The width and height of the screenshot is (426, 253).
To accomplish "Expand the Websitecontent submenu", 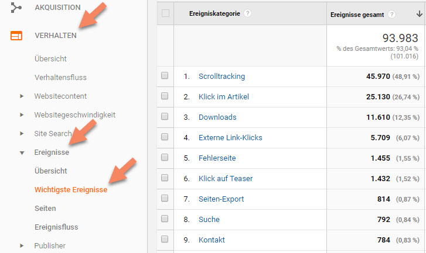I will (22, 96).
